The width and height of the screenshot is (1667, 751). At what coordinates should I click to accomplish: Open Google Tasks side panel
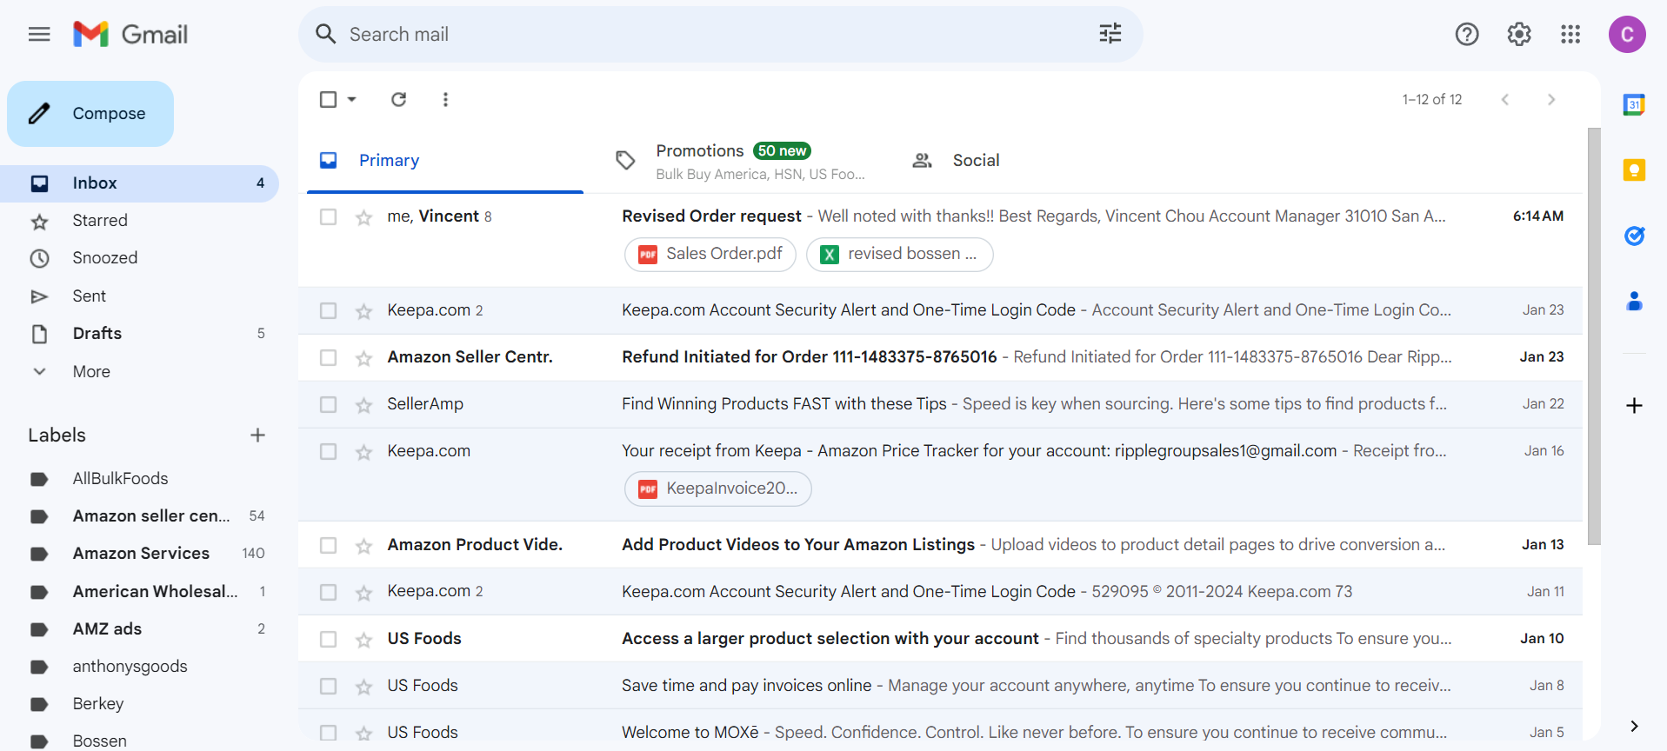(1634, 236)
